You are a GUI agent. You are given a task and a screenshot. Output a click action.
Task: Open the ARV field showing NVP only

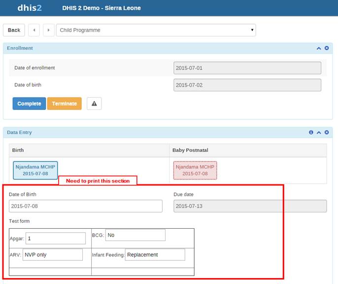52,255
